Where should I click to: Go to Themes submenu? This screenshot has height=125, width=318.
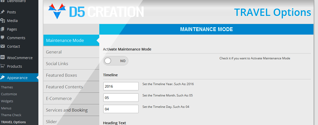pos(7,87)
